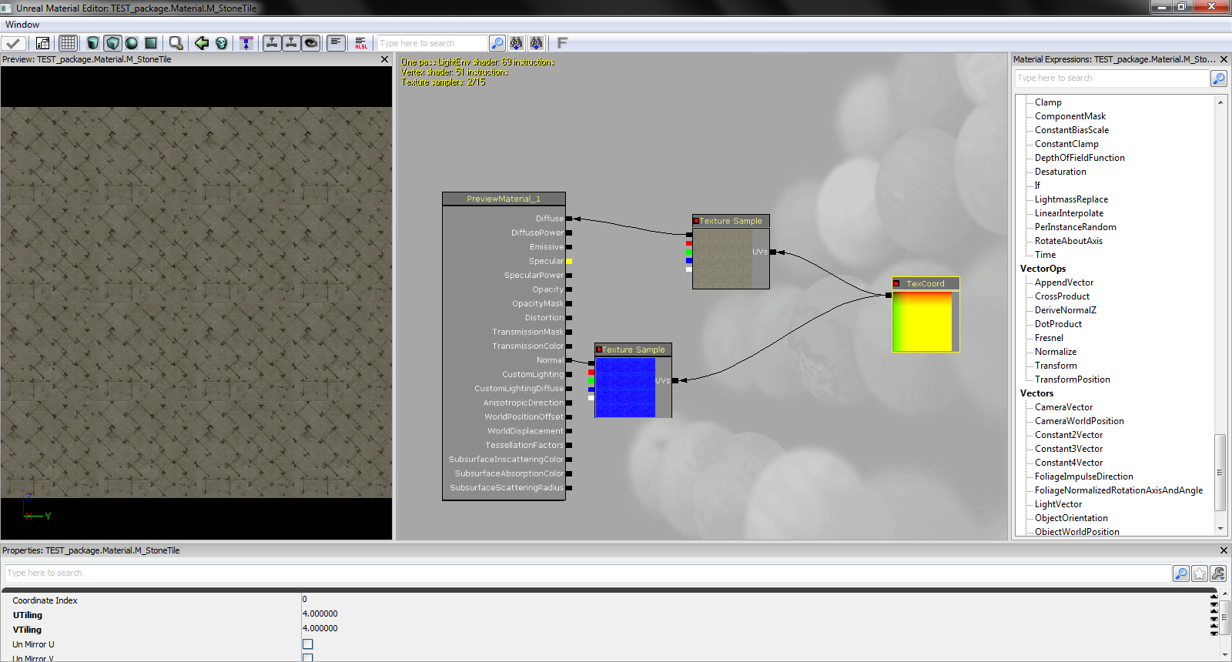The height and width of the screenshot is (662, 1232).
Task: Select the cylinder preview shape icon
Action: click(93, 43)
